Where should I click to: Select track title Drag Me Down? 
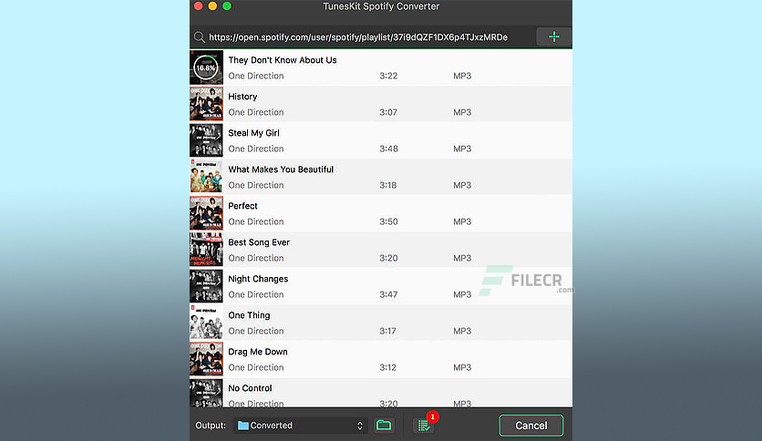tap(258, 352)
